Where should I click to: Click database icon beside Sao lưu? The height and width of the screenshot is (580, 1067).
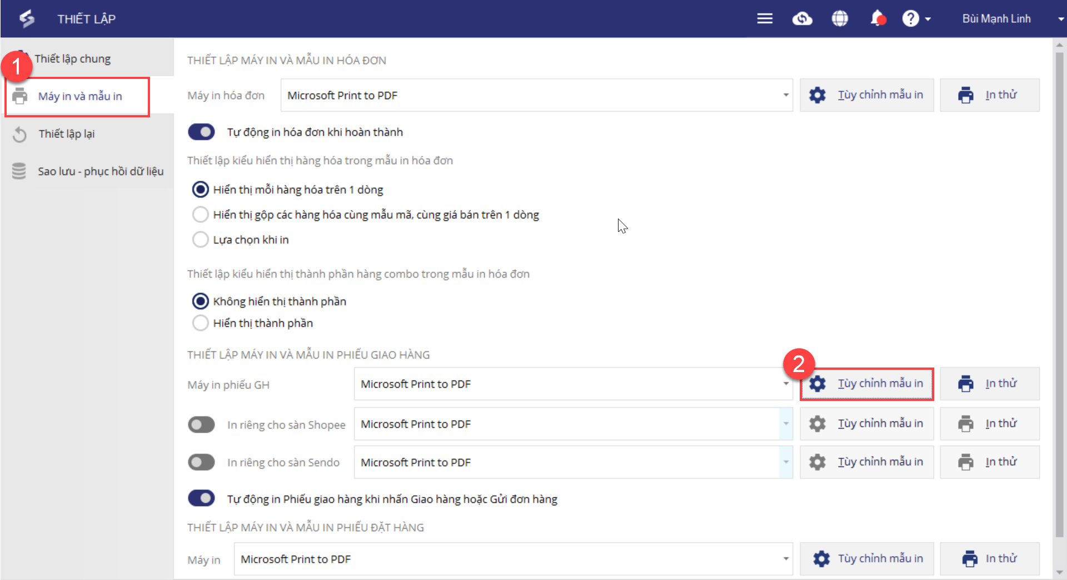(19, 171)
